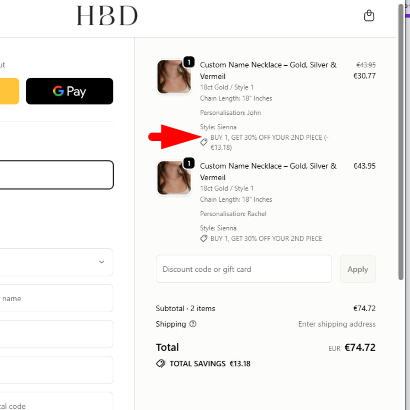Click the Total Savings tag icon
Screen dimensions: 410x410
click(161, 364)
